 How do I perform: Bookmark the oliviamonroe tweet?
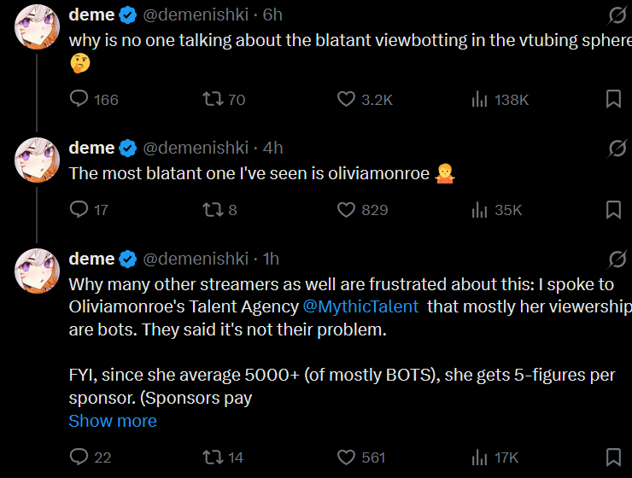613,210
